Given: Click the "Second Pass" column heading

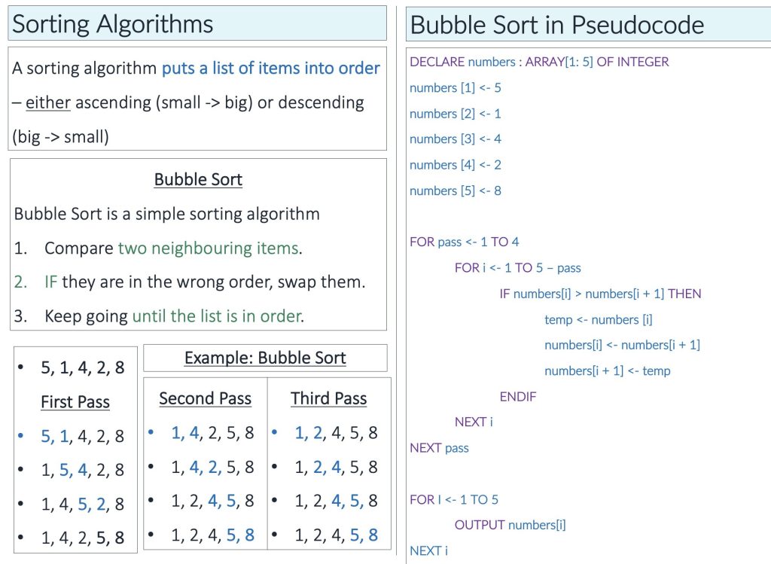Looking at the screenshot, I should [205, 398].
